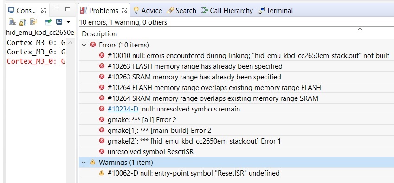
Task: Open the Search tab
Action: 181,11
